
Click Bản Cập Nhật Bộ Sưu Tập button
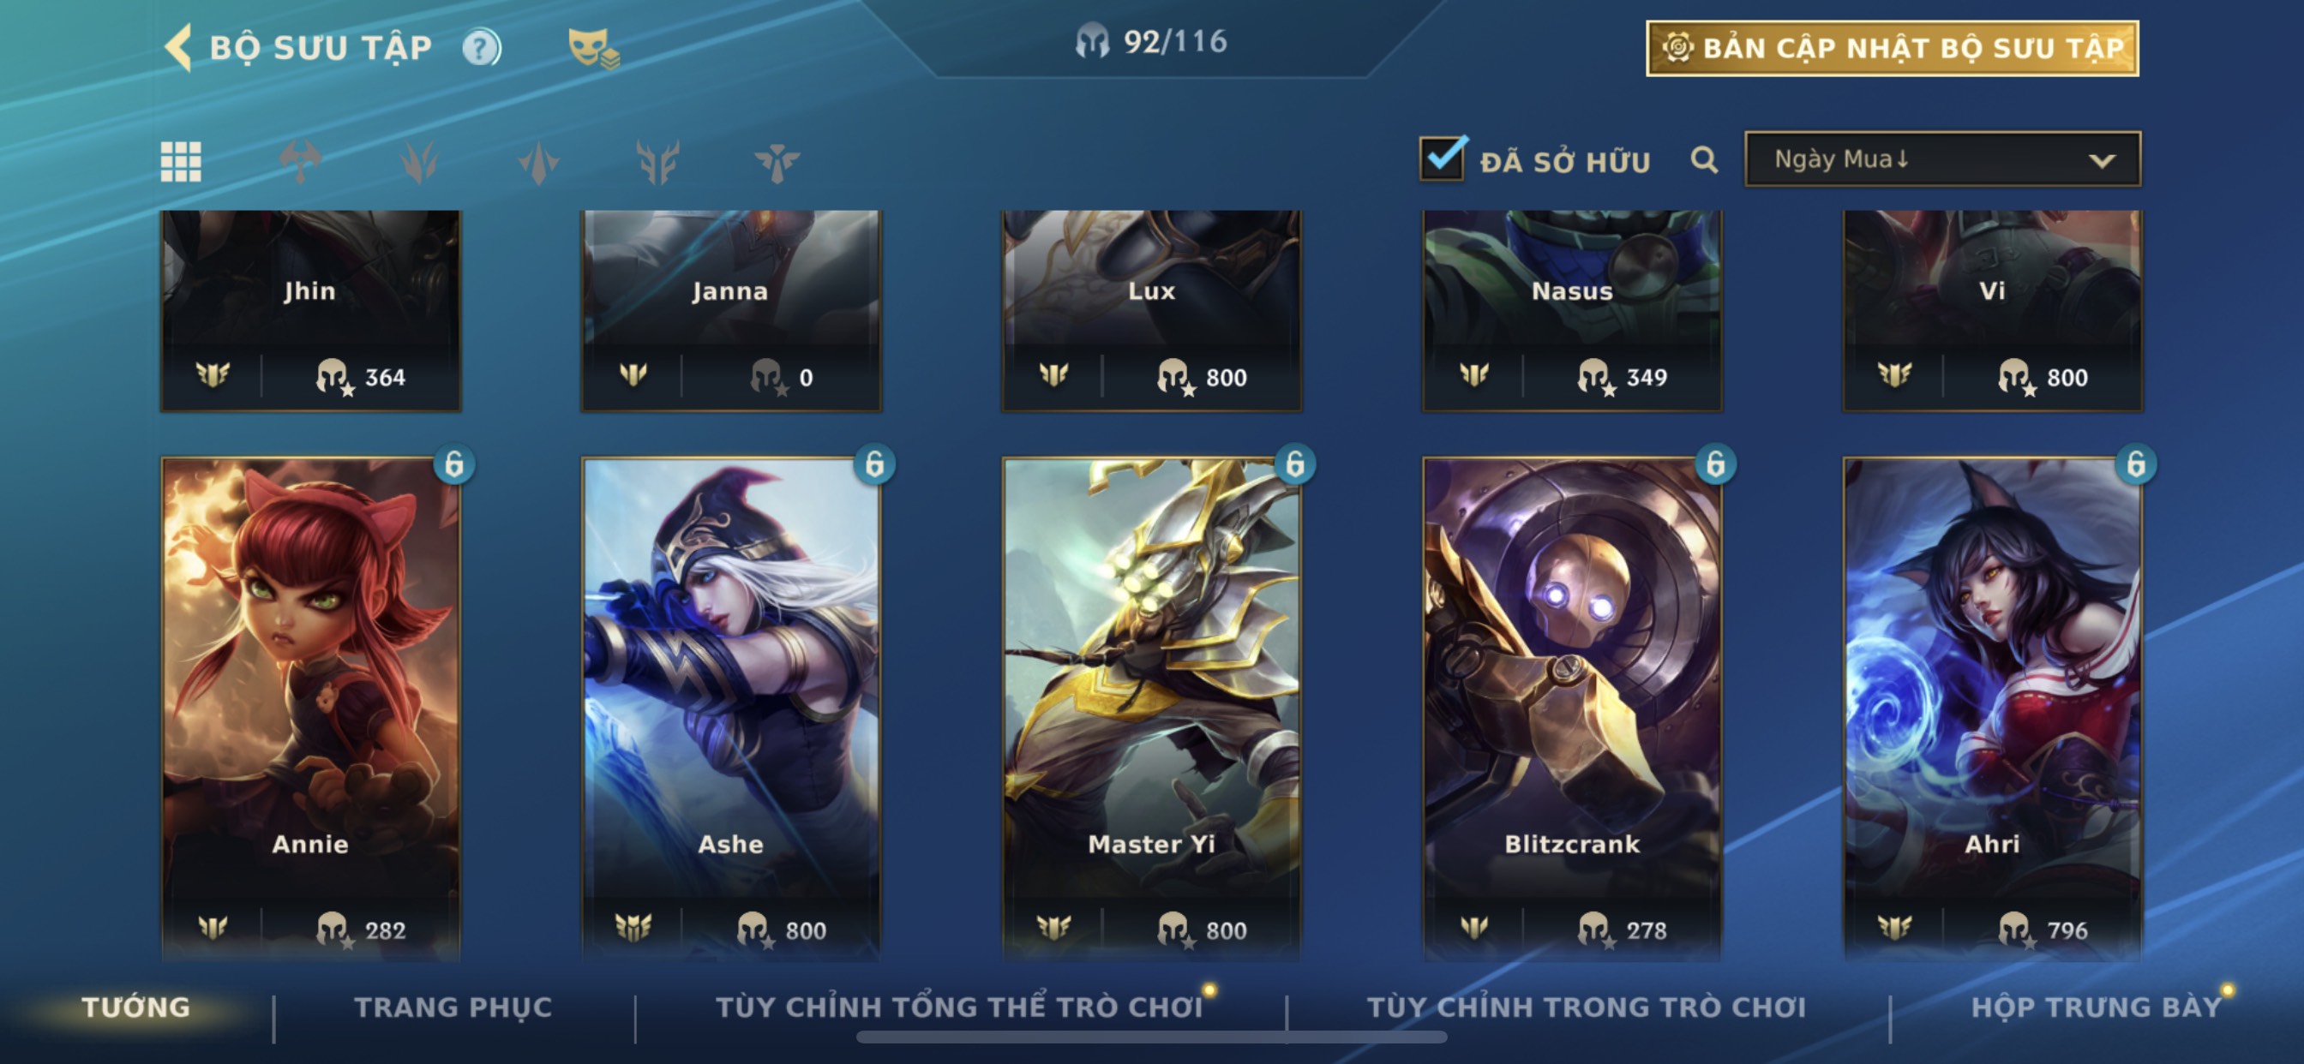click(1893, 48)
